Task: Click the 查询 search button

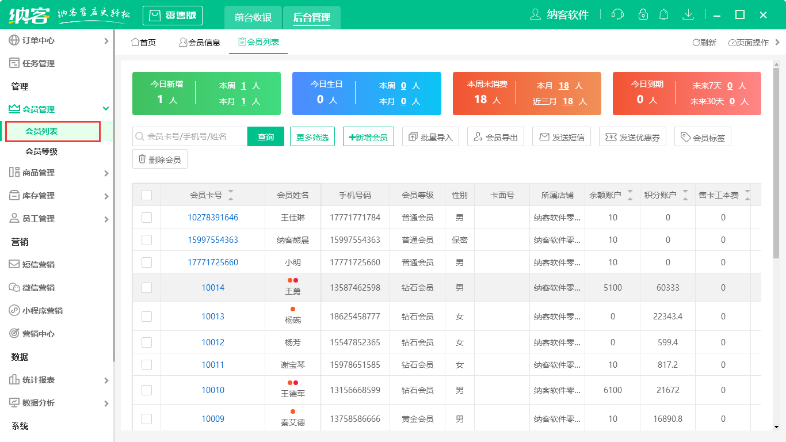Action: pos(265,136)
